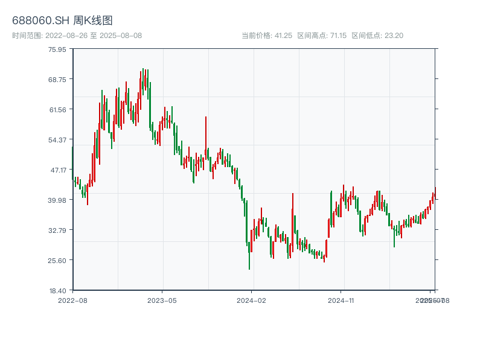This screenshot has width=483, height=362.
Task: Click the 区间高点 71.15 label
Action: click(322, 36)
